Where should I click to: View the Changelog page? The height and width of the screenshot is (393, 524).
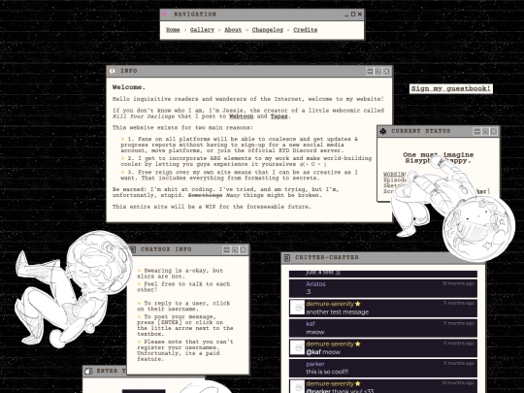268,30
